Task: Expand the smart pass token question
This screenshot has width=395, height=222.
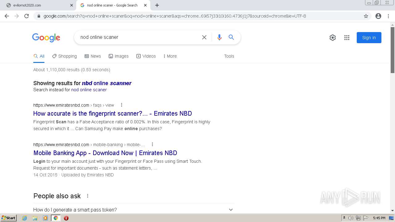Action: [x=134, y=210]
